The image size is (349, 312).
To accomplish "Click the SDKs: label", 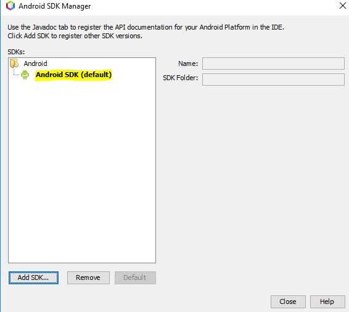I will point(16,52).
